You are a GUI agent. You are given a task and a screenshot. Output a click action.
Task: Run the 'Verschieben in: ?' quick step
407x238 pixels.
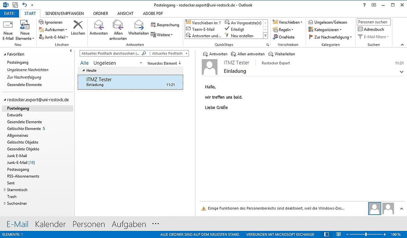[x=203, y=23]
